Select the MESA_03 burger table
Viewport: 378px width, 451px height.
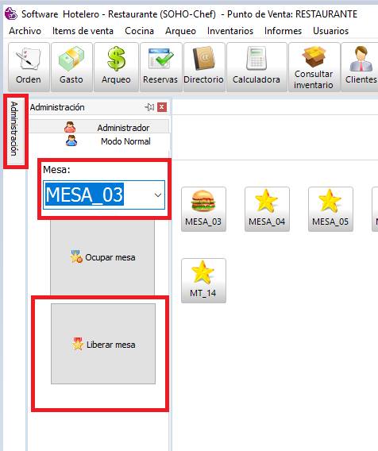pos(203,209)
